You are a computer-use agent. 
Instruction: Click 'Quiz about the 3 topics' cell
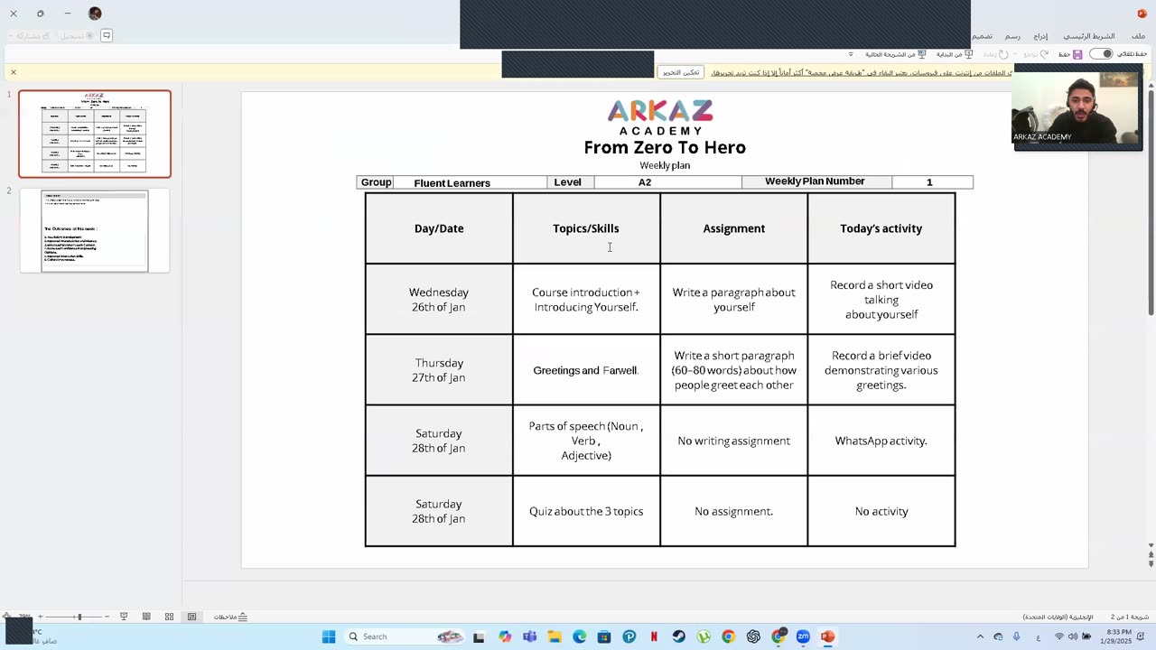[x=586, y=511]
